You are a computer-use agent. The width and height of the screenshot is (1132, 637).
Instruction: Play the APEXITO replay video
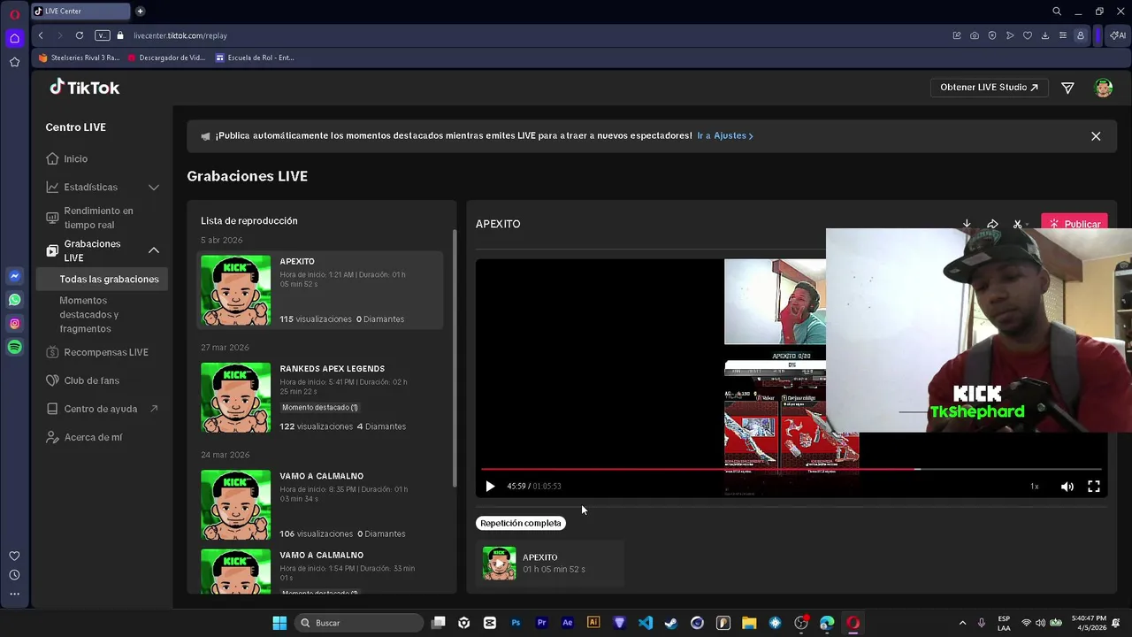click(x=490, y=486)
